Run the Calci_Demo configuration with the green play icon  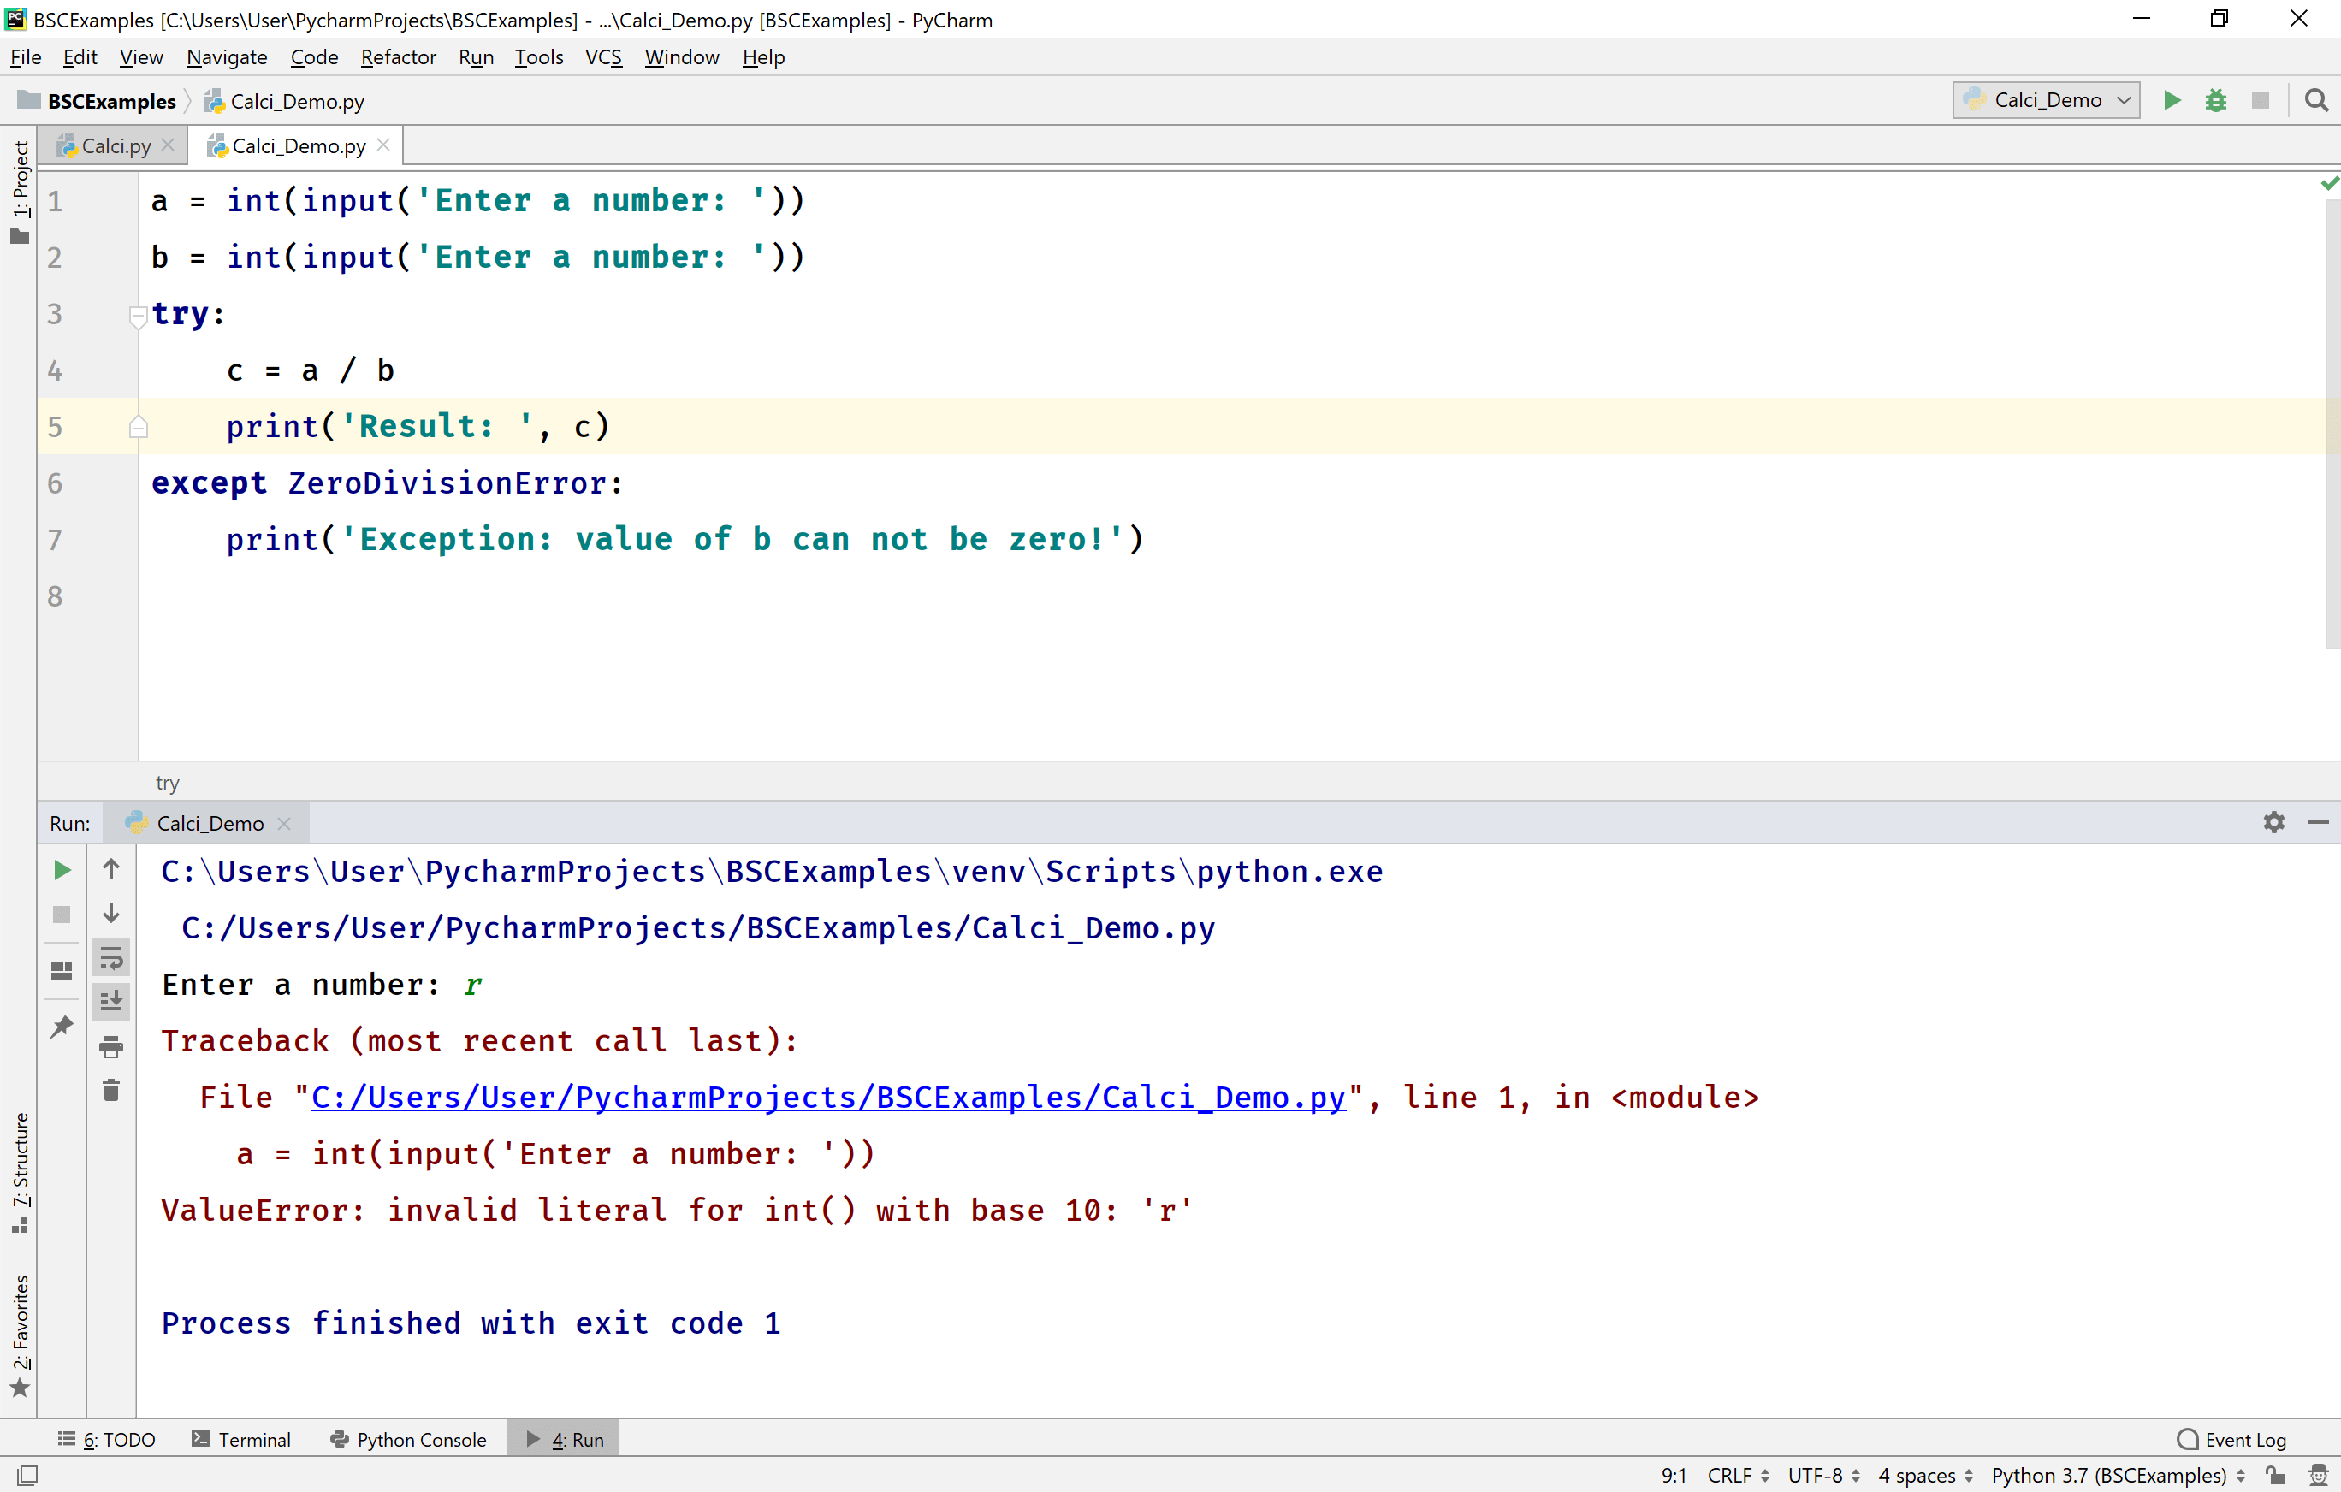pos(2172,100)
